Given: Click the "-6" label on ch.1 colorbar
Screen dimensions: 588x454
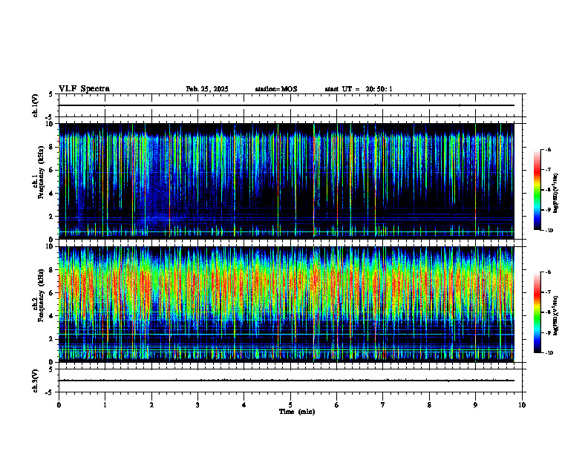Looking at the screenshot, I should click(x=548, y=149).
